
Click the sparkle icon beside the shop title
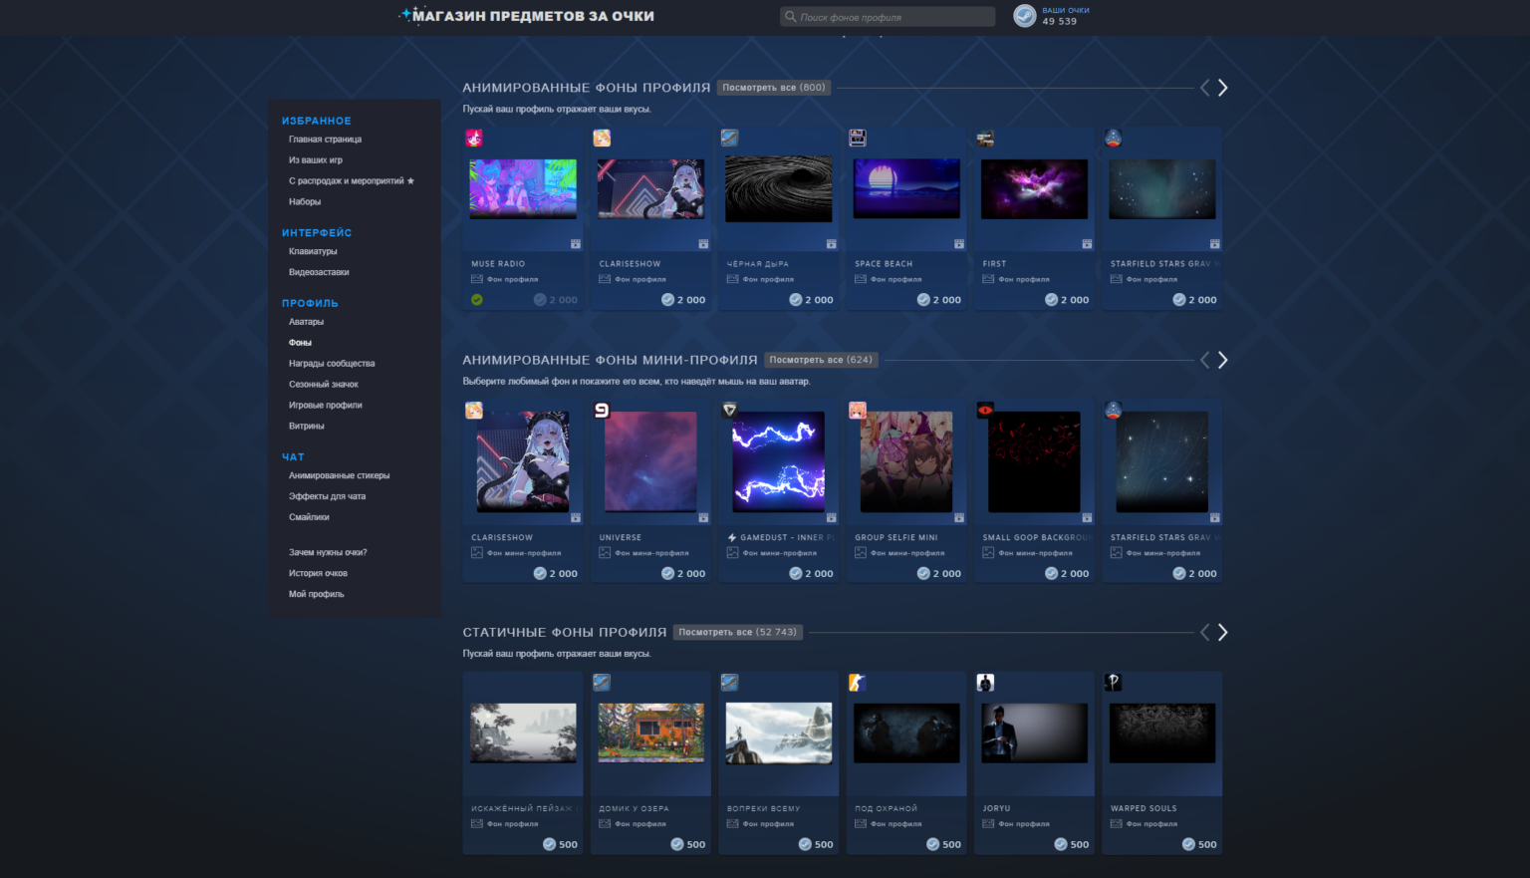pos(405,15)
